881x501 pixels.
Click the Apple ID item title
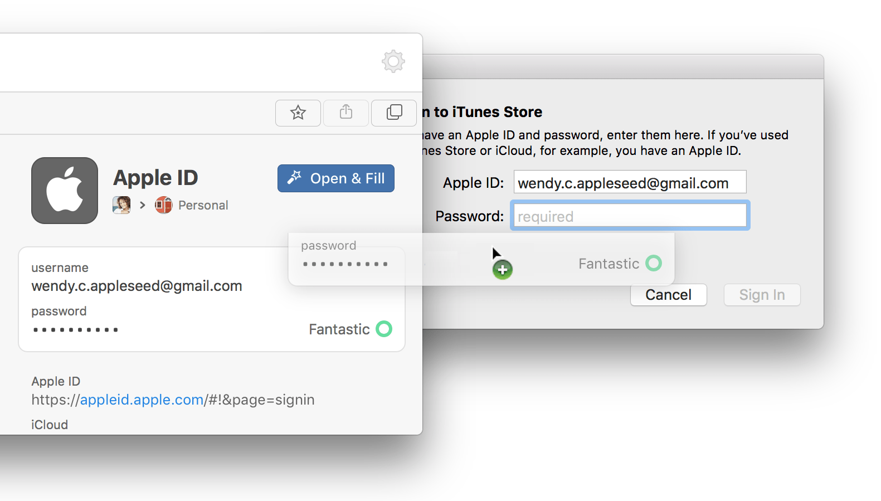coord(155,178)
